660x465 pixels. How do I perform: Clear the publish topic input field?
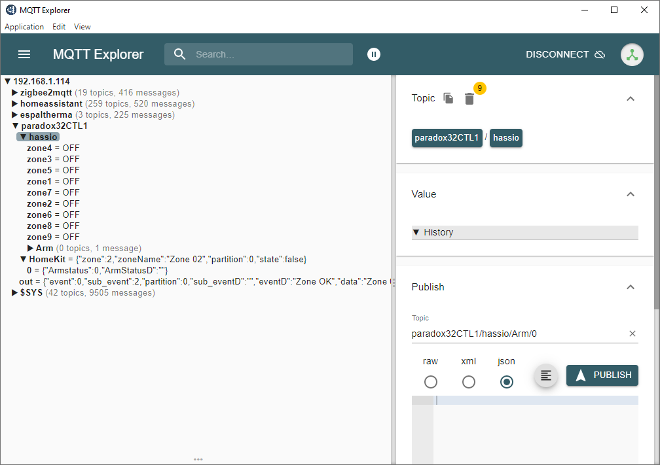[632, 334]
